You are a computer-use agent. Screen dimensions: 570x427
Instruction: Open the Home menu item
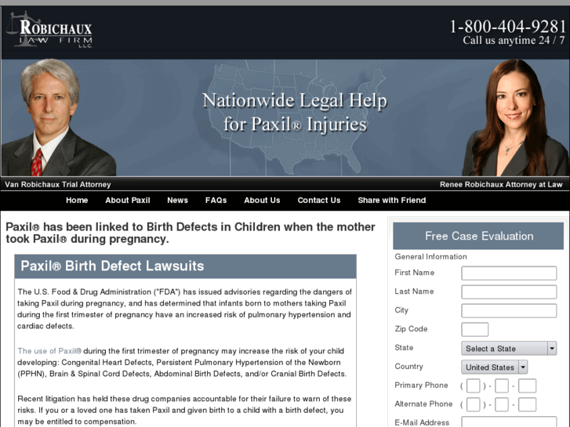pyautogui.click(x=77, y=201)
